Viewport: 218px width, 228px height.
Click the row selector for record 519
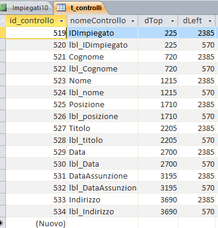pyautogui.click(x=3, y=33)
